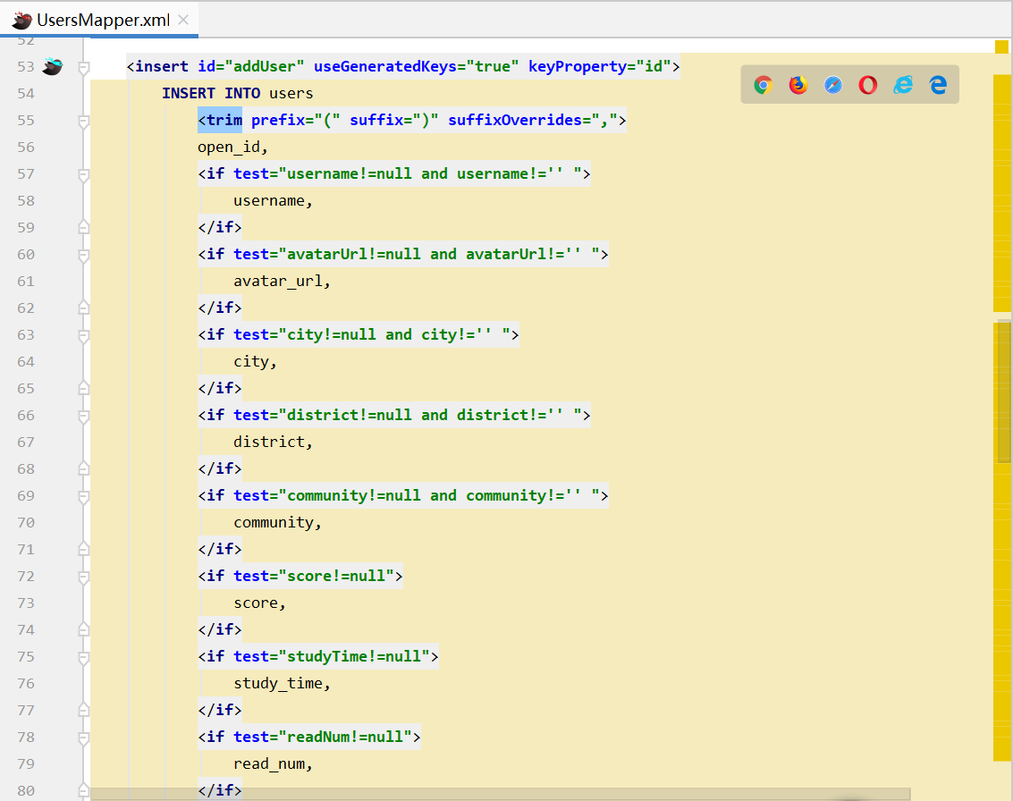Fold the readNum if-block at line 78

point(83,738)
